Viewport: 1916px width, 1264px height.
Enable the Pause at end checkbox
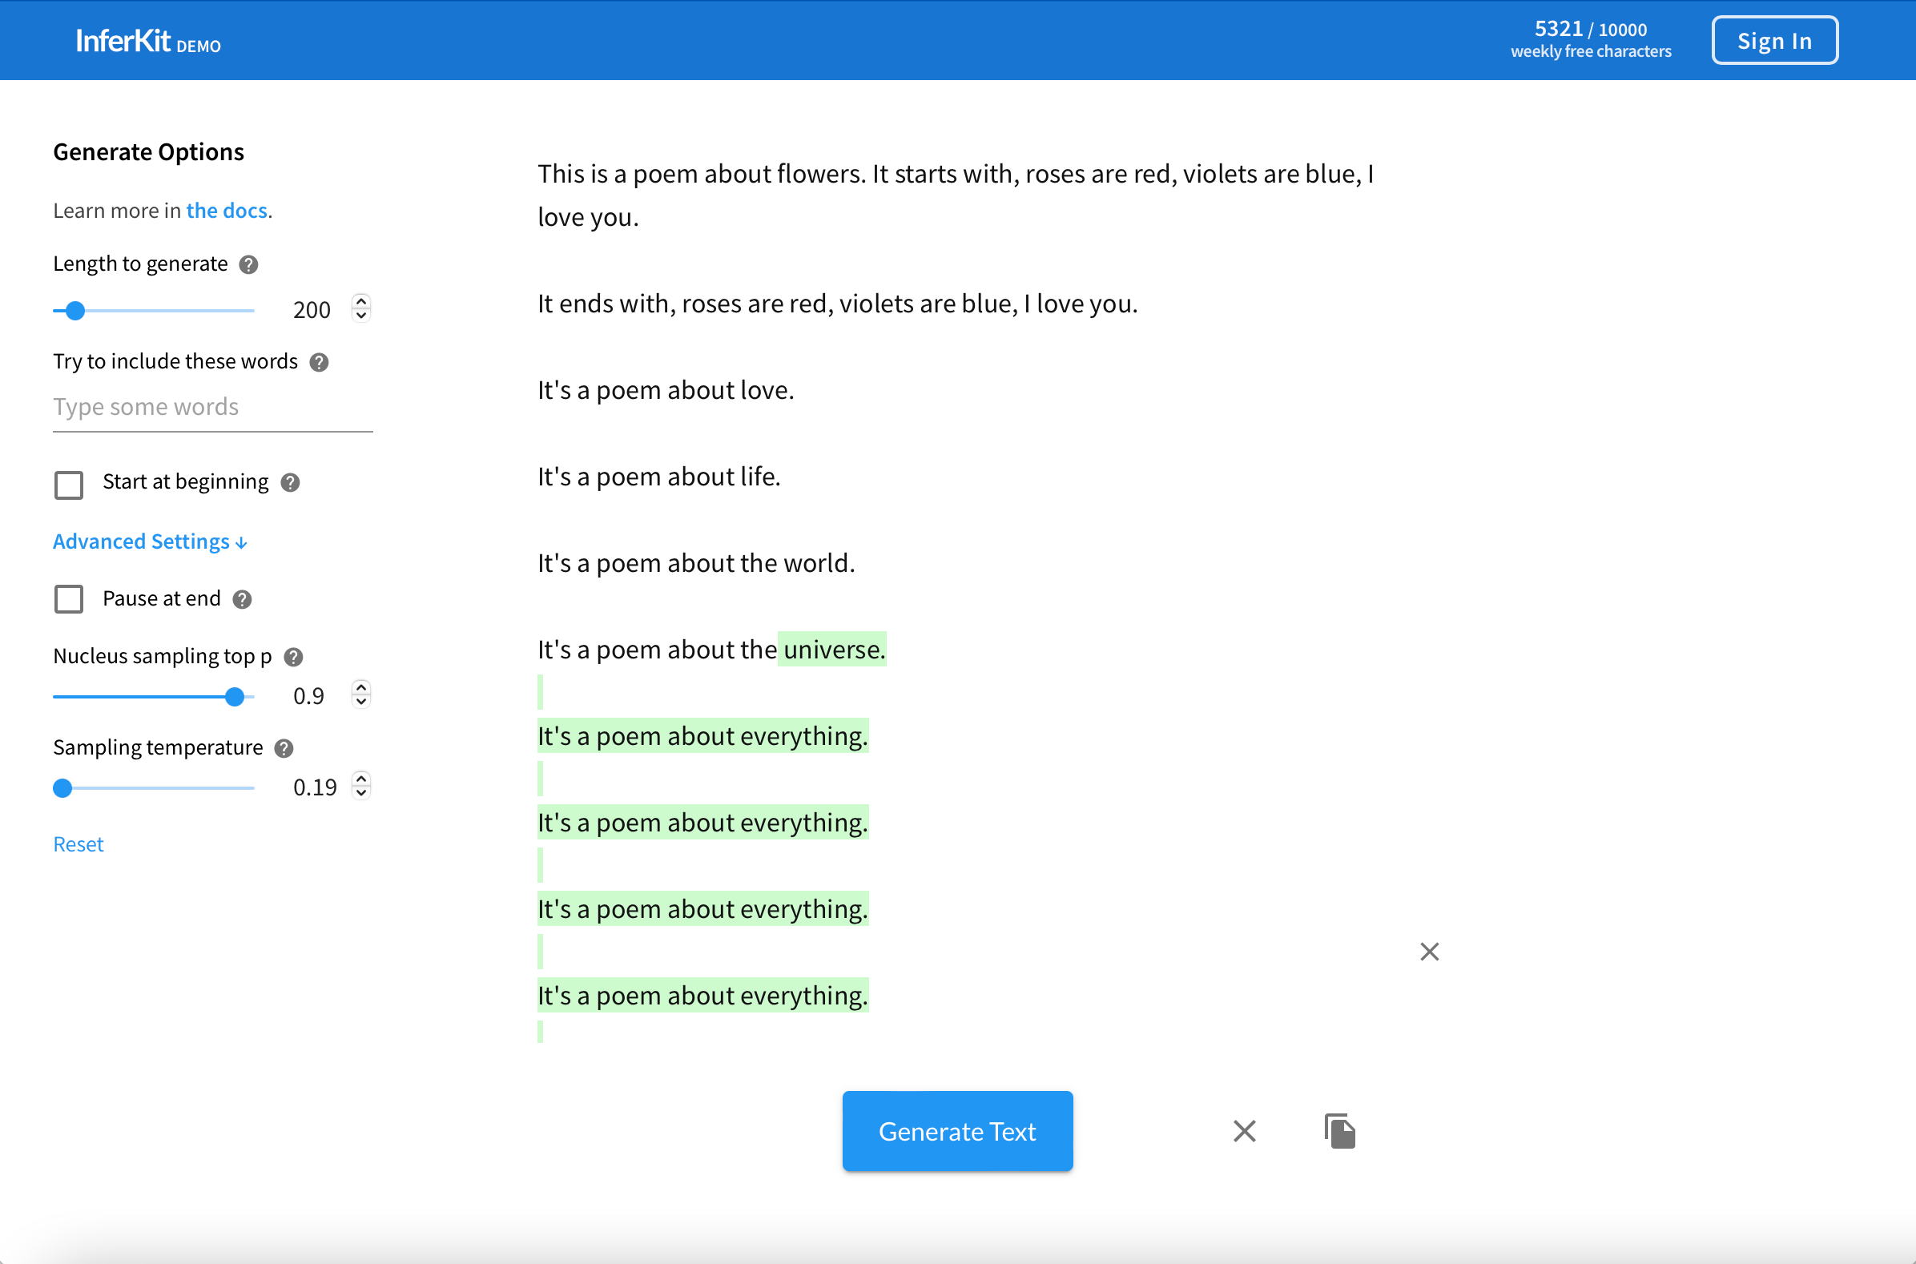coord(70,599)
